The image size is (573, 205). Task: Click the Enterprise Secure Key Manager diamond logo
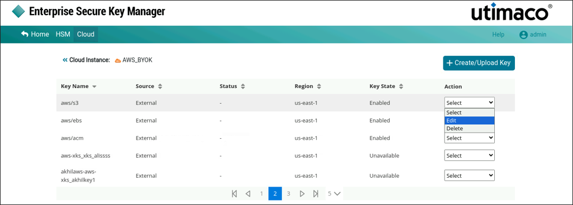point(18,12)
